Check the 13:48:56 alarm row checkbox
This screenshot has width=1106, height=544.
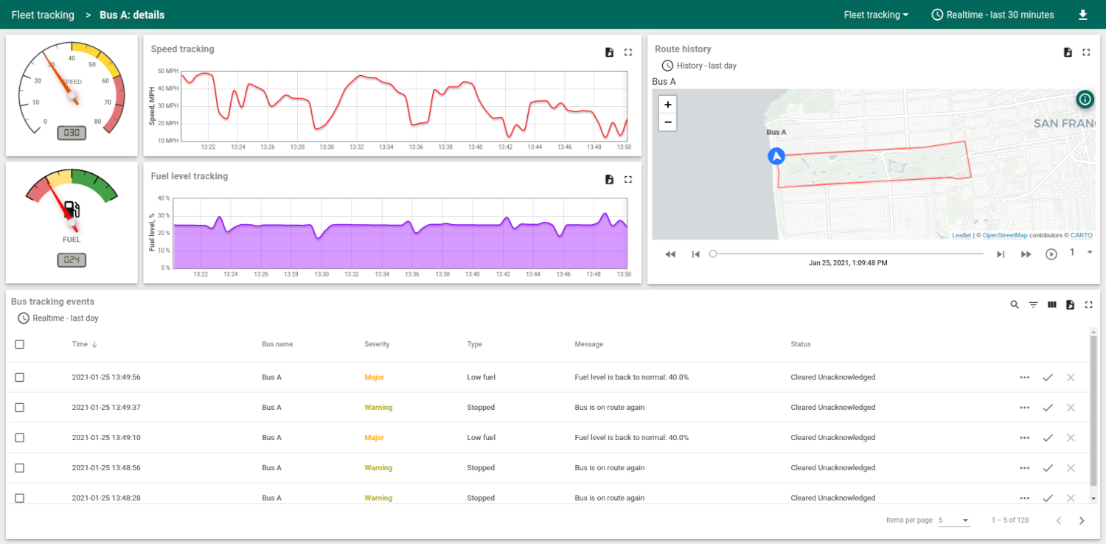(19, 467)
